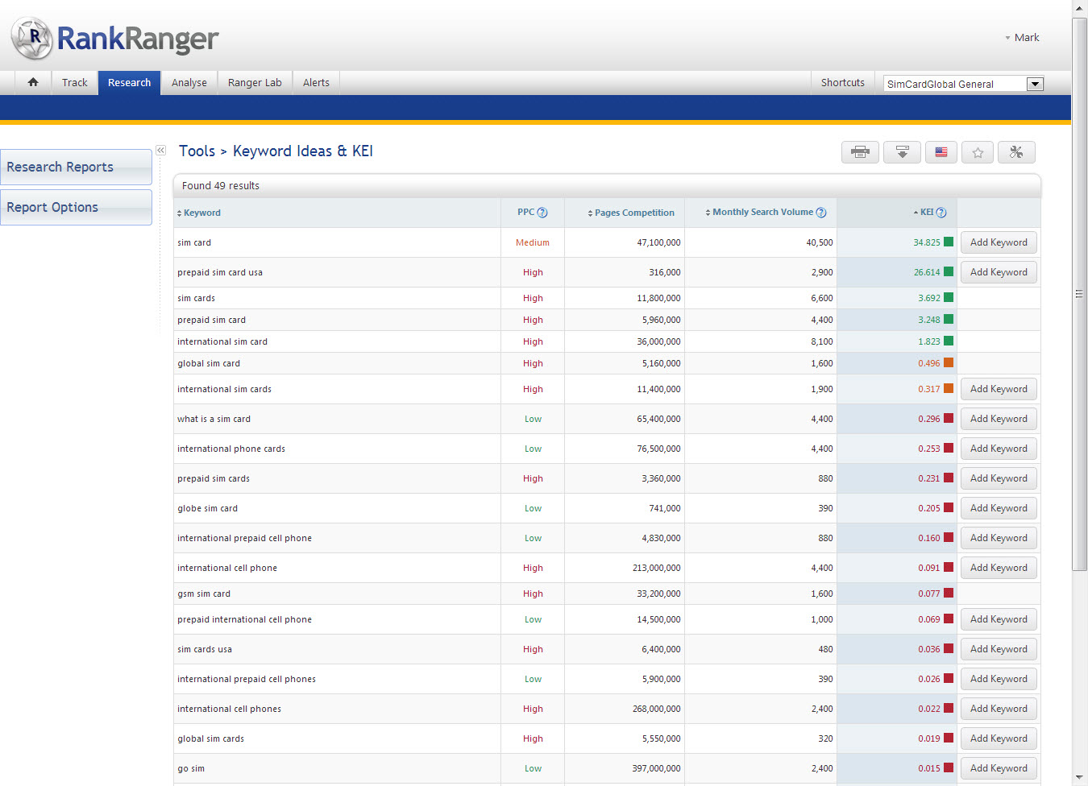This screenshot has height=786, width=1088.
Task: Add Keyword for 'sim card' row
Action: (x=999, y=242)
